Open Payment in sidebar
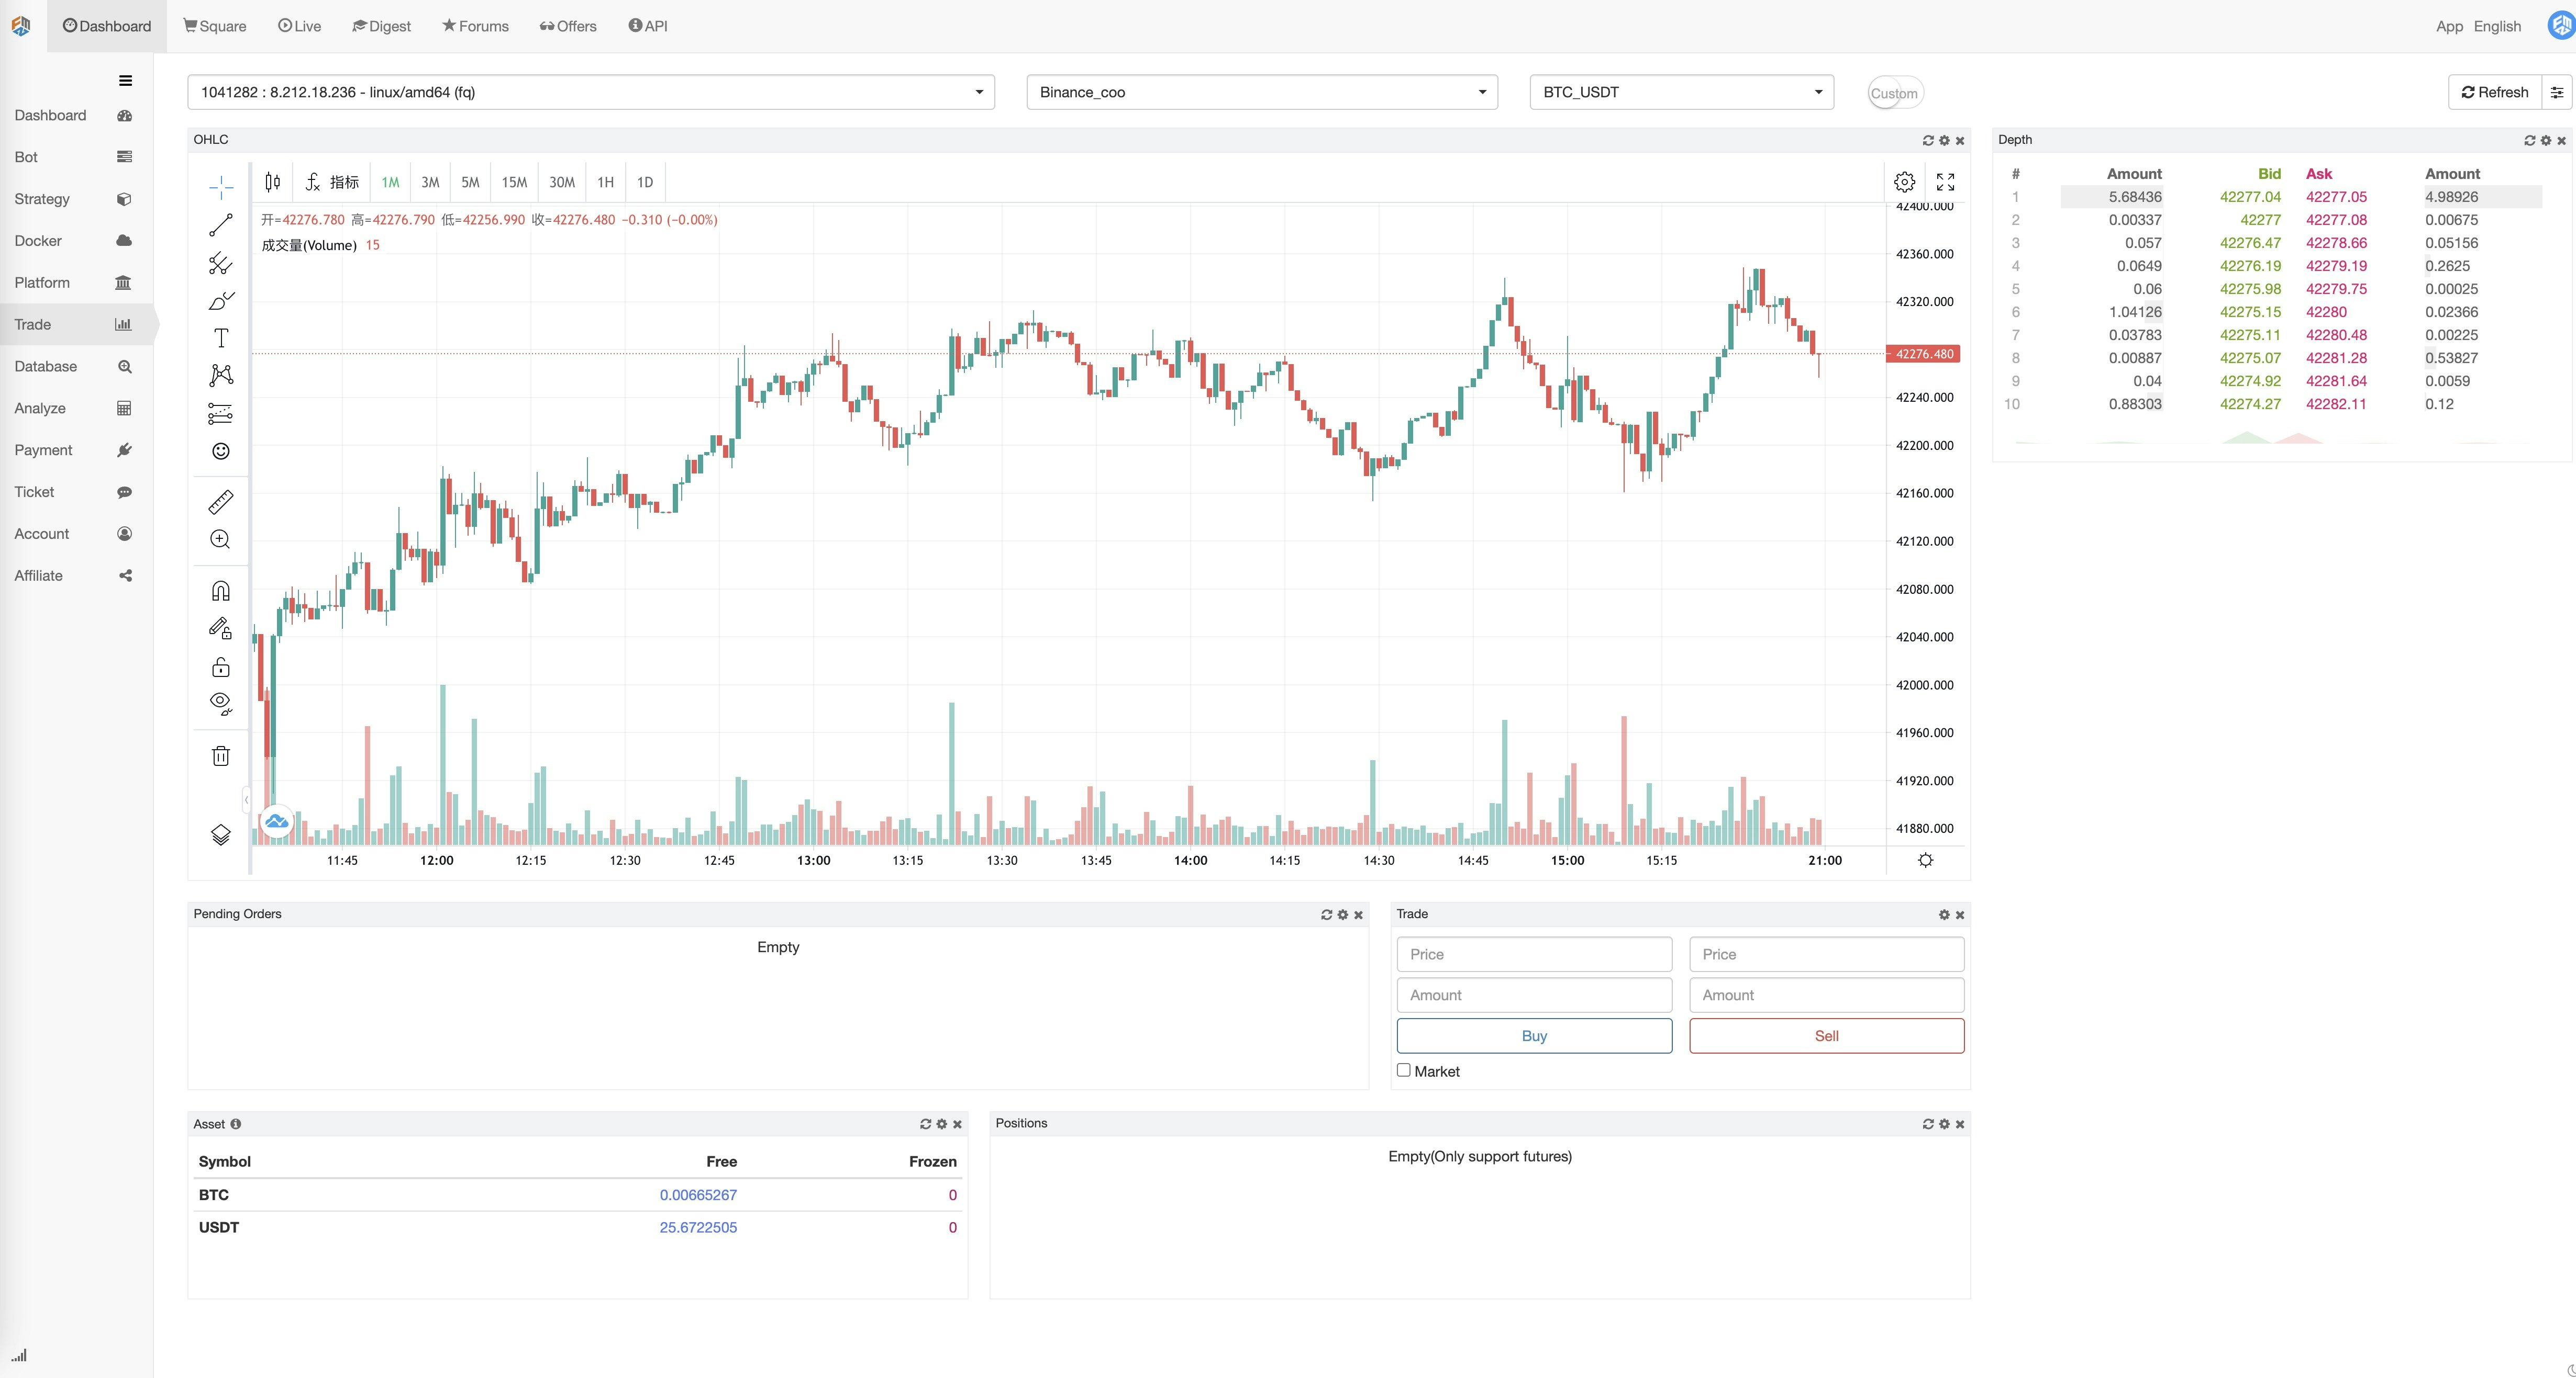Viewport: 2576px width, 1378px height. pyautogui.click(x=76, y=450)
